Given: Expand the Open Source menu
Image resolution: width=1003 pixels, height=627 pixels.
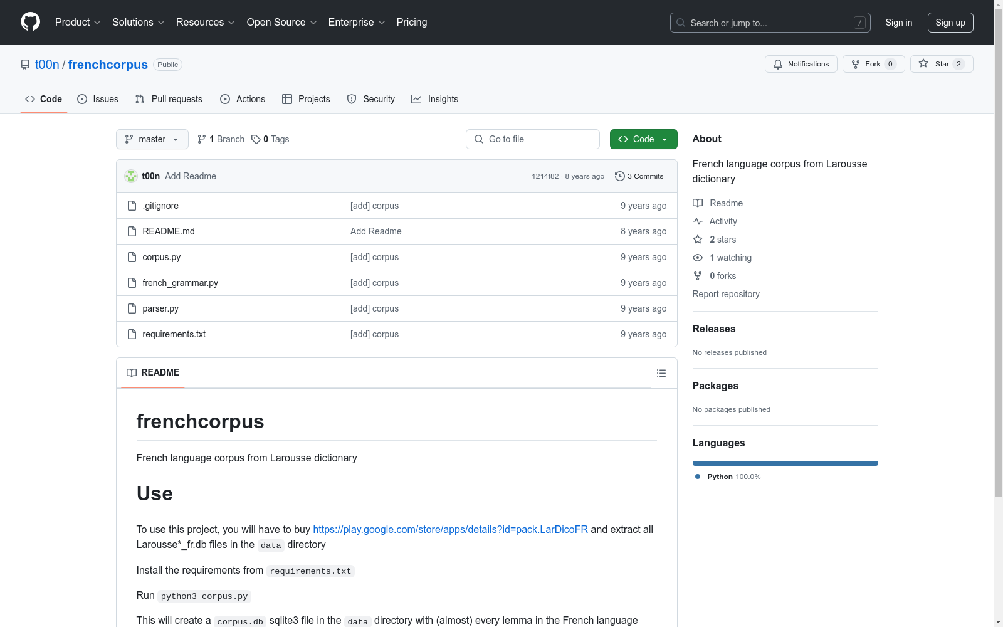Looking at the screenshot, I should click(282, 22).
